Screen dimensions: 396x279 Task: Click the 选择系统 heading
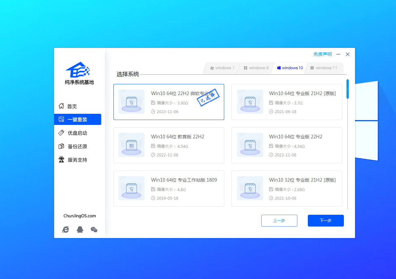click(128, 74)
